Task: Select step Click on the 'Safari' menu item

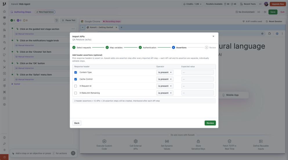Action: pyautogui.click(x=36, y=75)
